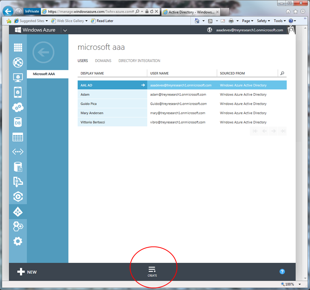
Task: Click the Feeds RSS icon in command bar
Action: click(210, 21)
